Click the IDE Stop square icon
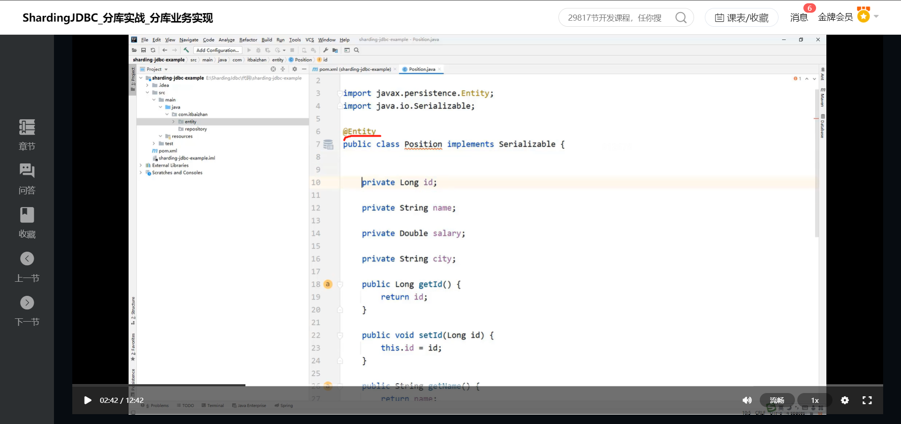Screen dimensions: 901x424 (292, 50)
